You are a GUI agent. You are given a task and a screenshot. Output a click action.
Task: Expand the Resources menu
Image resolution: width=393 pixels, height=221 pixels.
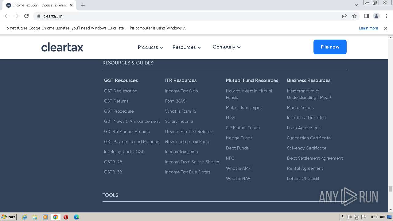click(x=187, y=47)
